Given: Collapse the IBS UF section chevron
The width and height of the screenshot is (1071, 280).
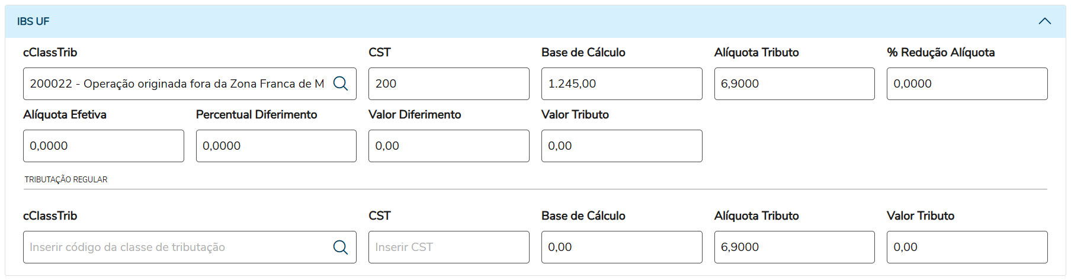Looking at the screenshot, I should click(x=1044, y=21).
